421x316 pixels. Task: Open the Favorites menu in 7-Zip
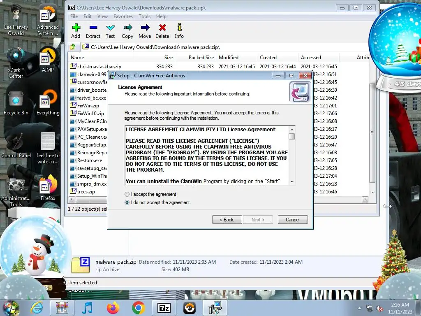click(x=123, y=16)
